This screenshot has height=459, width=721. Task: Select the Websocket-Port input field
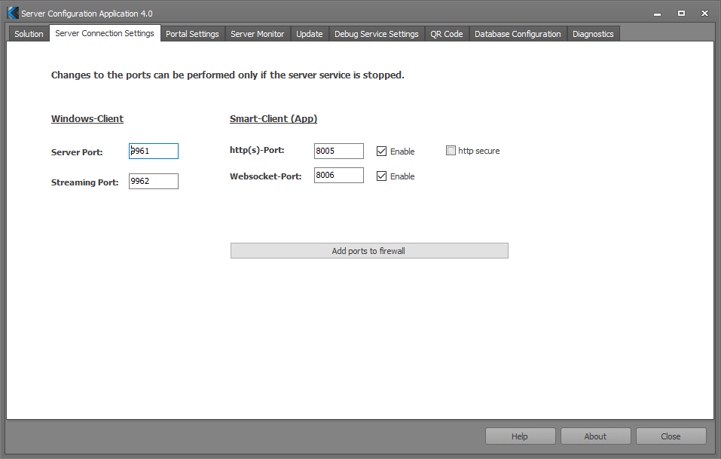(339, 175)
